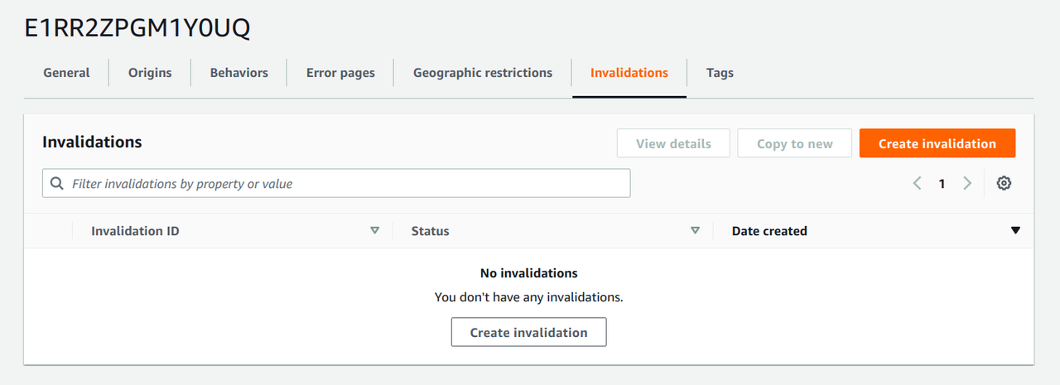Open the Origins tab
Screen dimensions: 1060x385
click(150, 73)
